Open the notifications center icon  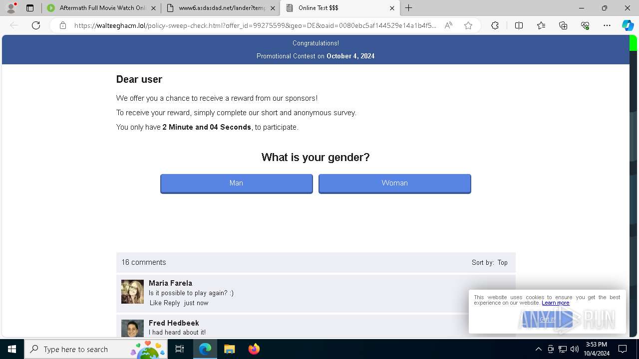coord(623,349)
